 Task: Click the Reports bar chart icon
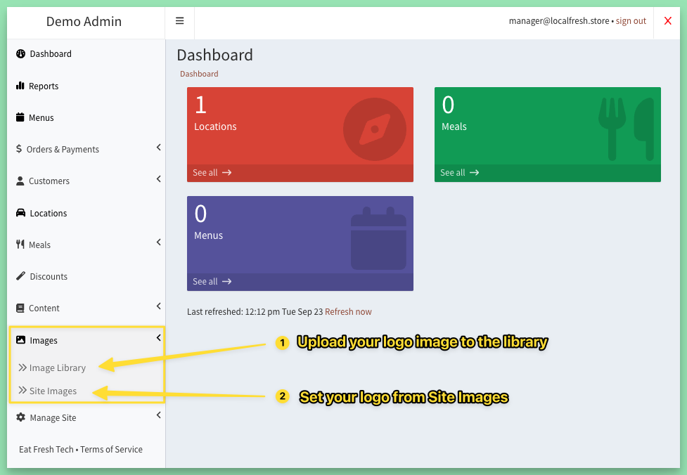20,85
